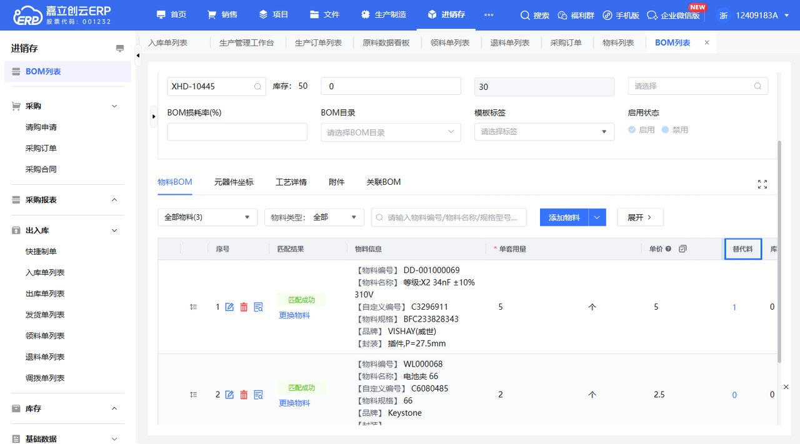
Task: Open the account 12409183A dropdown
Action: click(x=761, y=15)
